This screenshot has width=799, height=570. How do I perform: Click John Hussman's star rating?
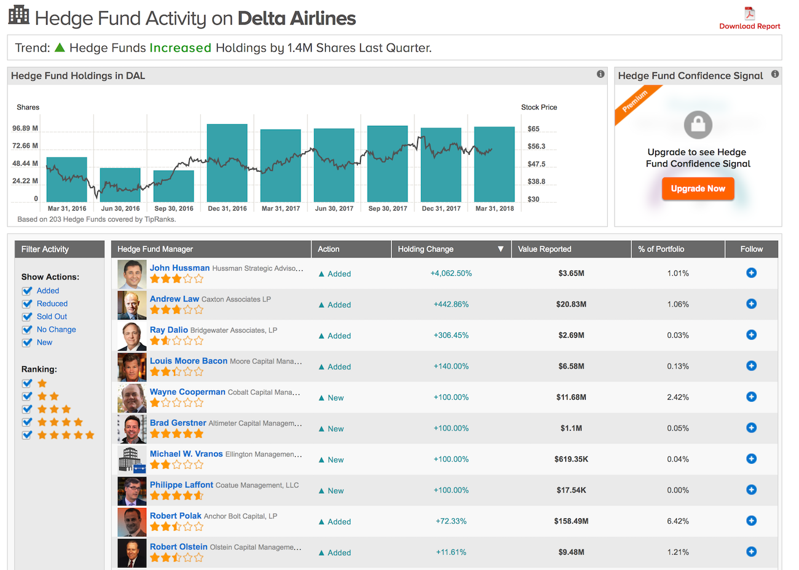click(176, 279)
